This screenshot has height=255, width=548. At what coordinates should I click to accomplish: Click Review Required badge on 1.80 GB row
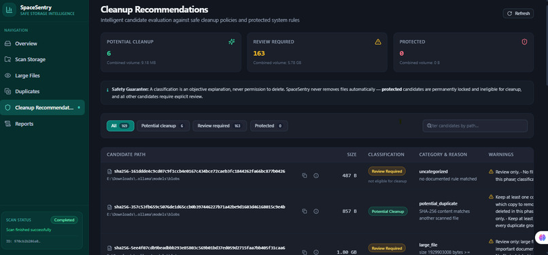click(x=387, y=248)
